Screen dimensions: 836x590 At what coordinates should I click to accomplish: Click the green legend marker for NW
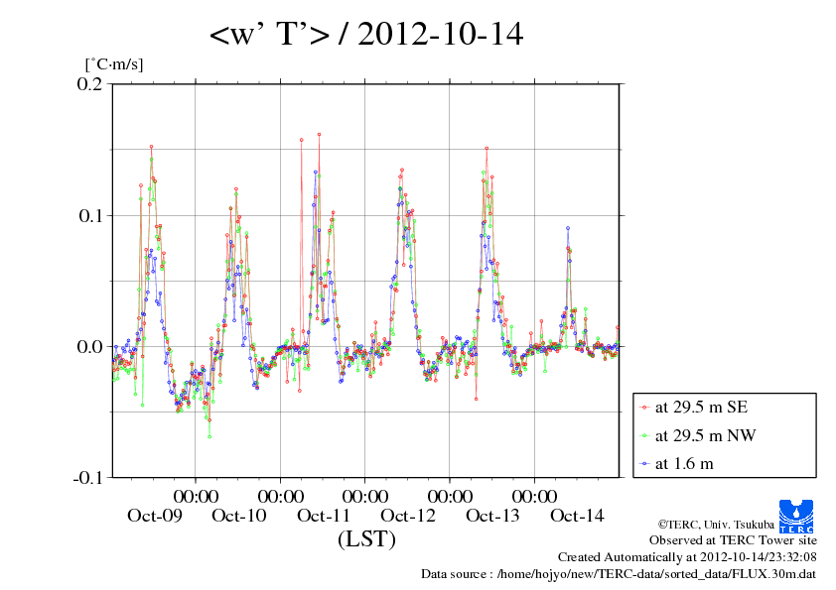pyautogui.click(x=644, y=436)
